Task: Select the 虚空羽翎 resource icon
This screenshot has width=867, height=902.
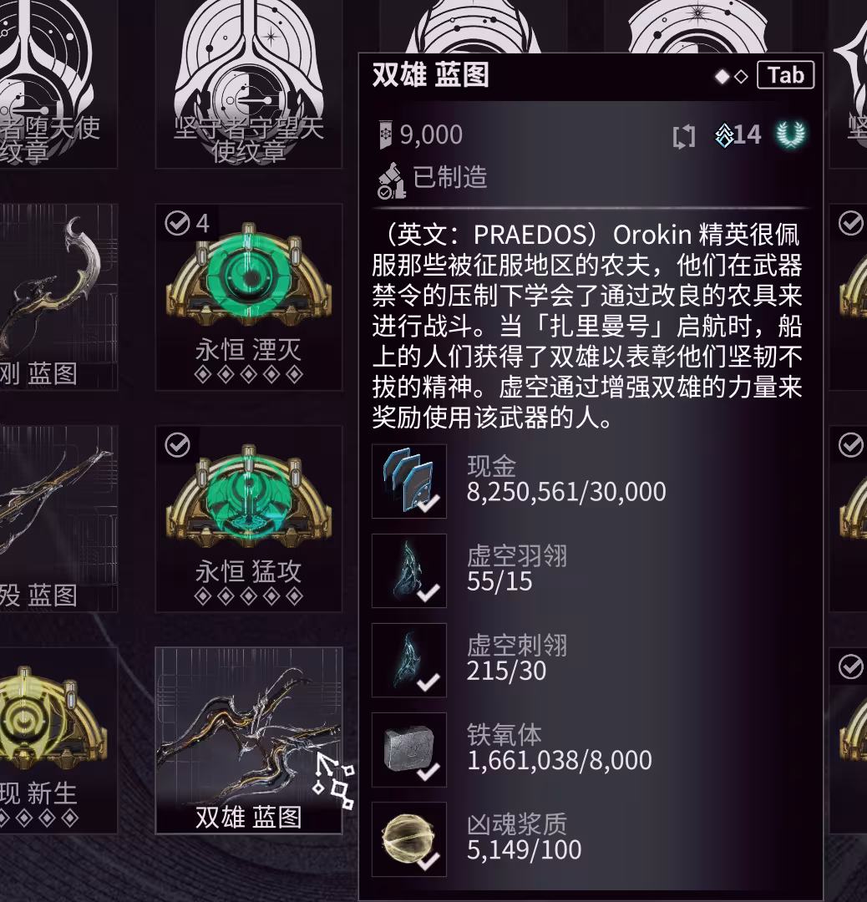Action: (409, 570)
